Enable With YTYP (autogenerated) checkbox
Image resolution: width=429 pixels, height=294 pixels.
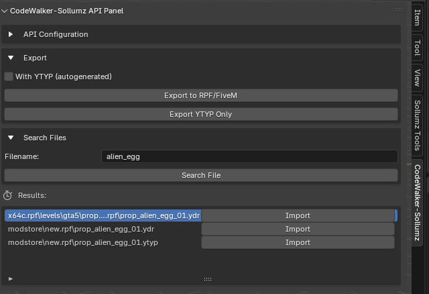coord(9,77)
